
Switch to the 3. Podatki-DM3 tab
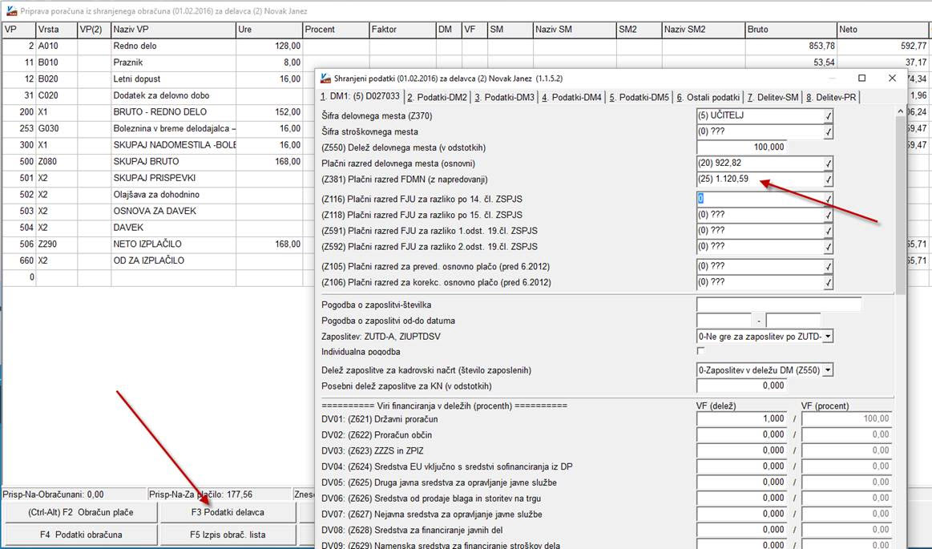(505, 98)
